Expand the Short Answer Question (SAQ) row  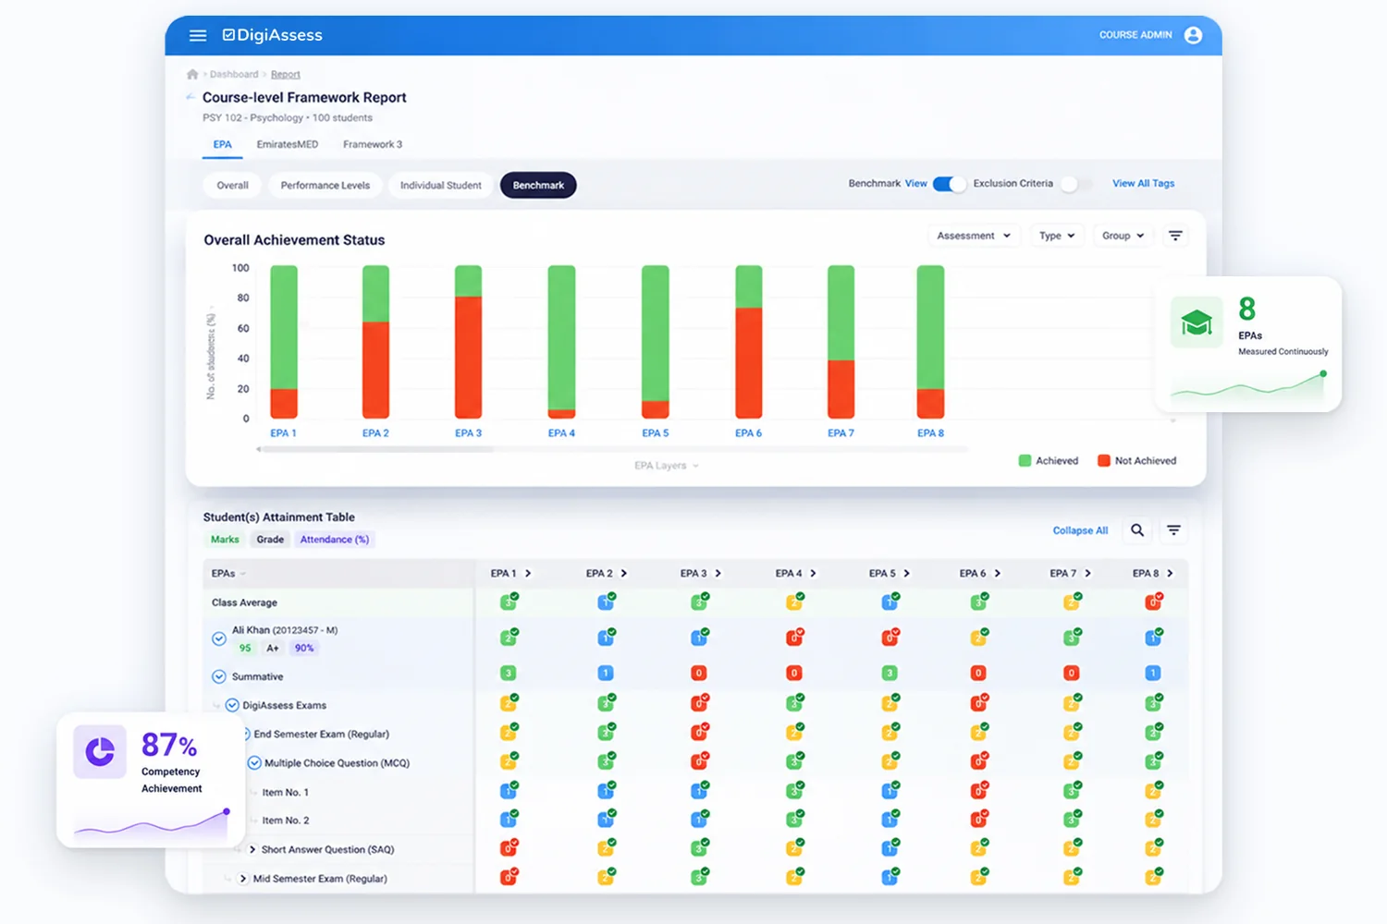pos(252,849)
